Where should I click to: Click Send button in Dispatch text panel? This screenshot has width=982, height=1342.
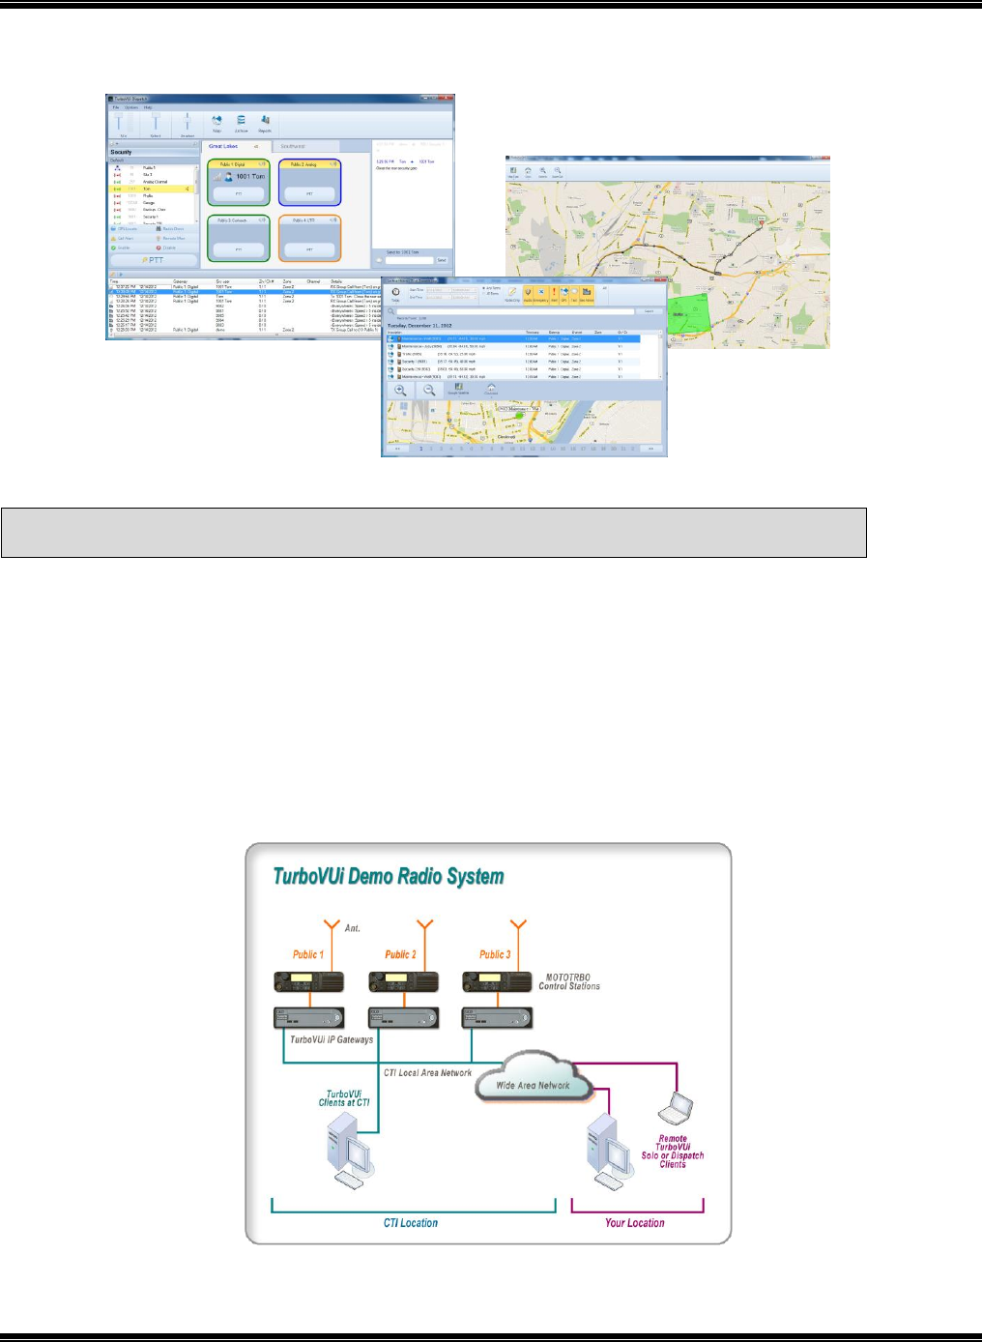[x=442, y=260]
